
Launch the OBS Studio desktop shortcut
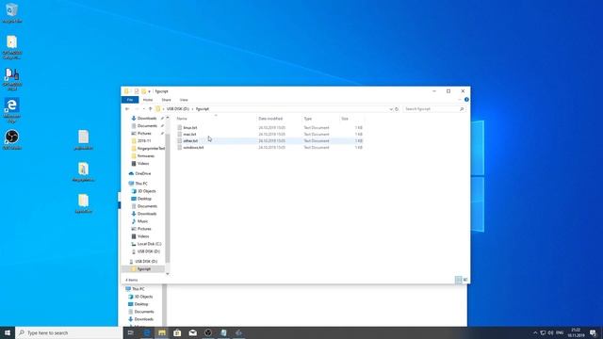(11, 139)
